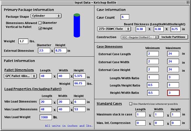Edit Maximum slack in case Length field
191x131 pixels.
(x=141, y=114)
